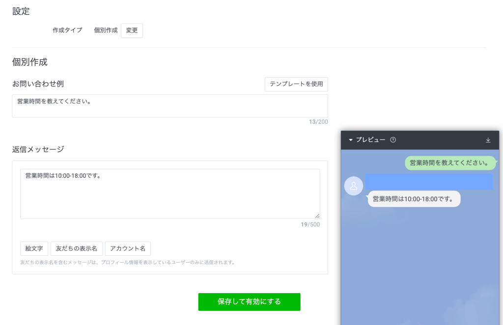Click the avatar icon in the chat preview
Screen dimensions: 503x325
pos(354,186)
